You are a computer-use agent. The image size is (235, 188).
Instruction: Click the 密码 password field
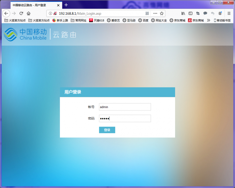point(125,118)
